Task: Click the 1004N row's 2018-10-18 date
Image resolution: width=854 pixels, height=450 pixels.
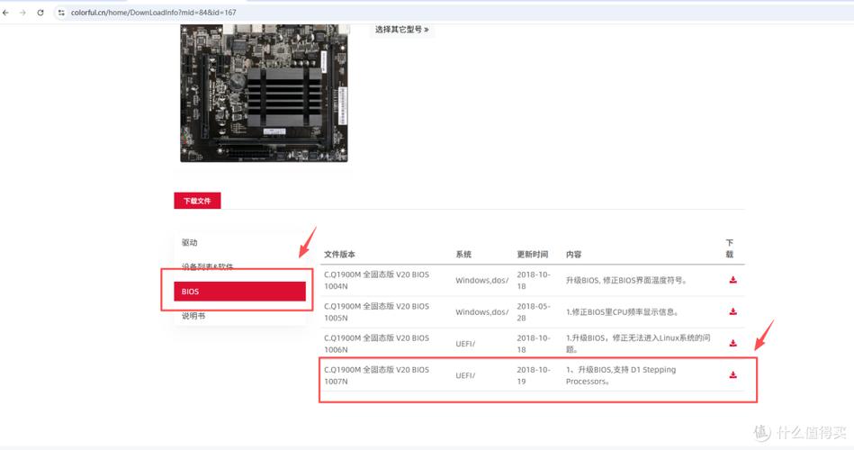Action: click(x=534, y=280)
